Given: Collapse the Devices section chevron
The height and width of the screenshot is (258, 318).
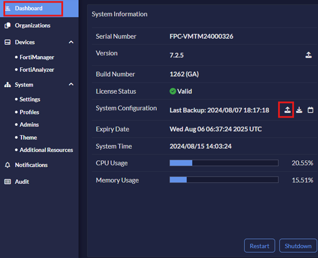Looking at the screenshot, I should (x=71, y=42).
